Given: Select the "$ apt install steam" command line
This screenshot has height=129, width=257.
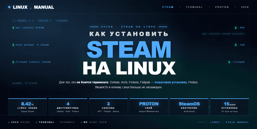Looking at the screenshot, I should (28, 28).
